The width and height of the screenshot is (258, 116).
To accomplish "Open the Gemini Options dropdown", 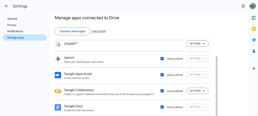I will tap(197, 59).
